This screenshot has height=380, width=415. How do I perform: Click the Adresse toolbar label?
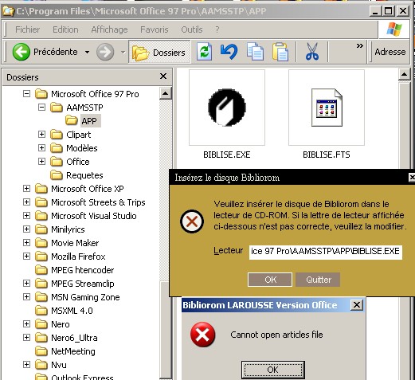tap(390, 52)
